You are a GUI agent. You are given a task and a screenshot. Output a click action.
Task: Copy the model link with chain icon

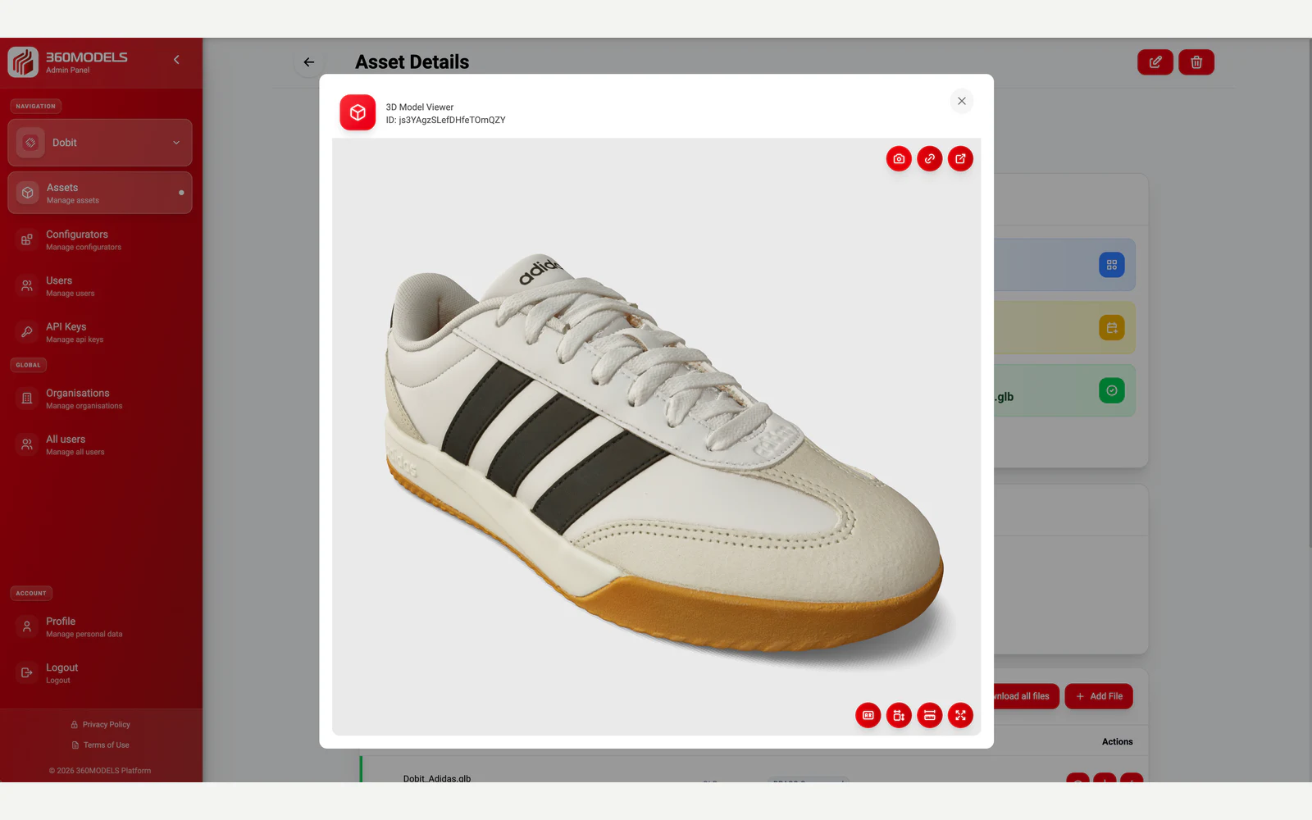point(930,159)
